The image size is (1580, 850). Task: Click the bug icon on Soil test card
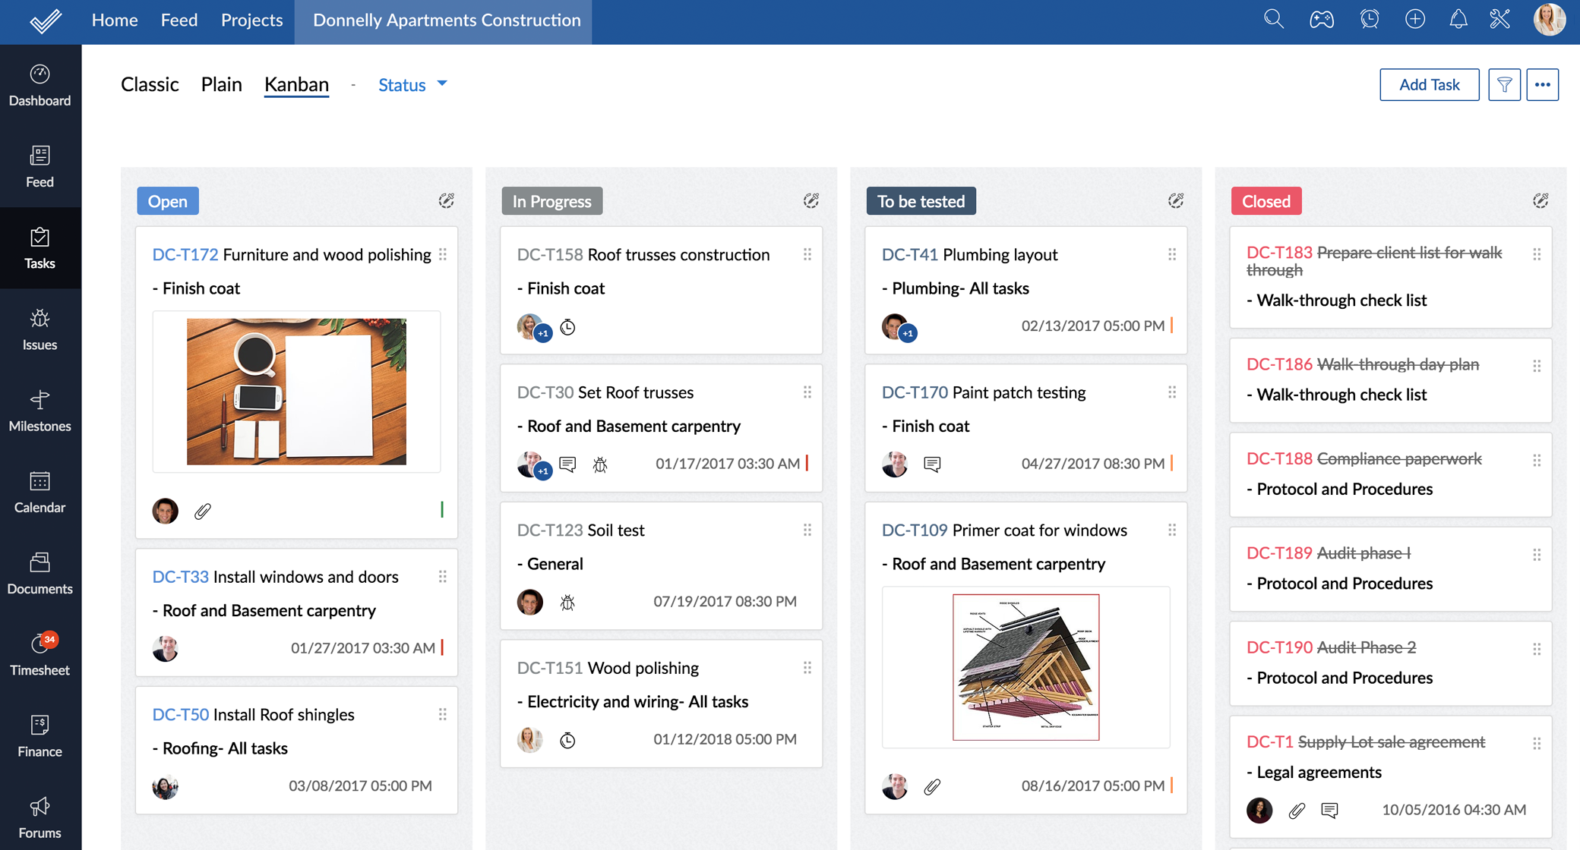567,603
